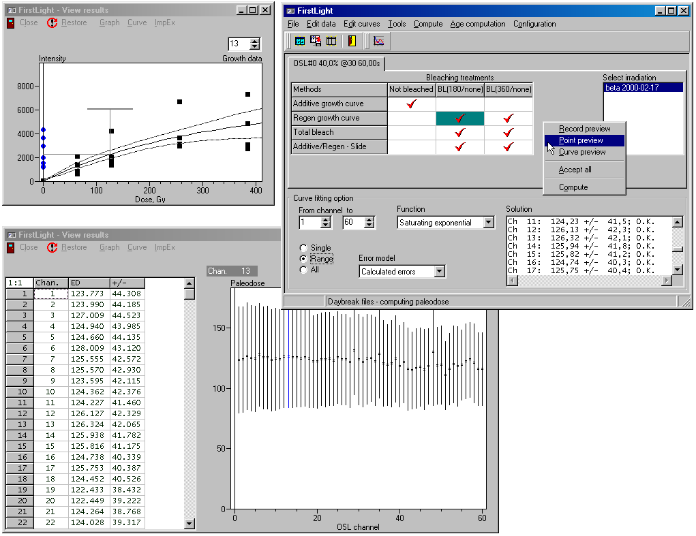Open the Age computation menu
696x536 pixels.
click(478, 24)
